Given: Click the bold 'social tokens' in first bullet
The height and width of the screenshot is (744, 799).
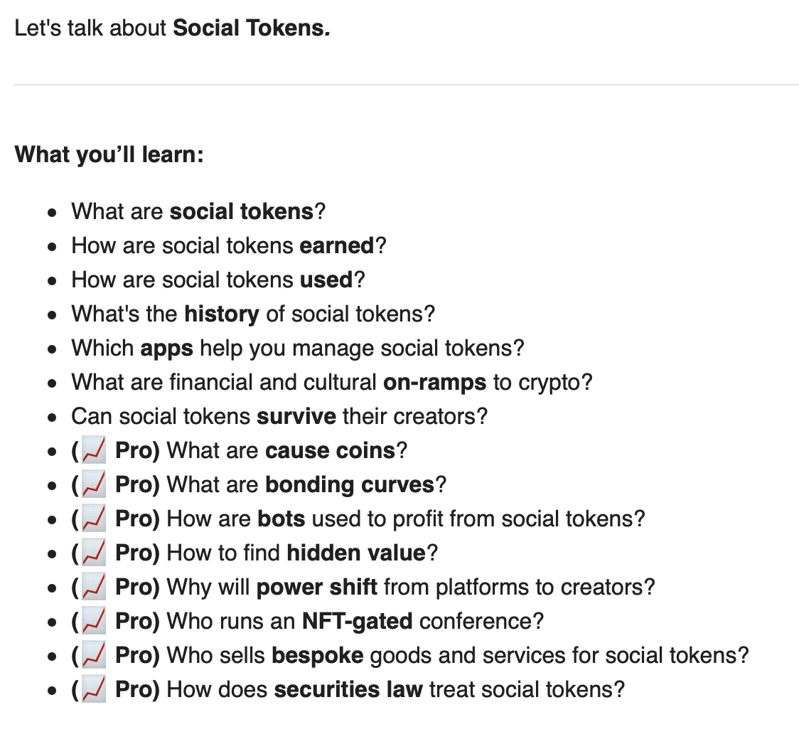Looking at the screenshot, I should (x=242, y=211).
